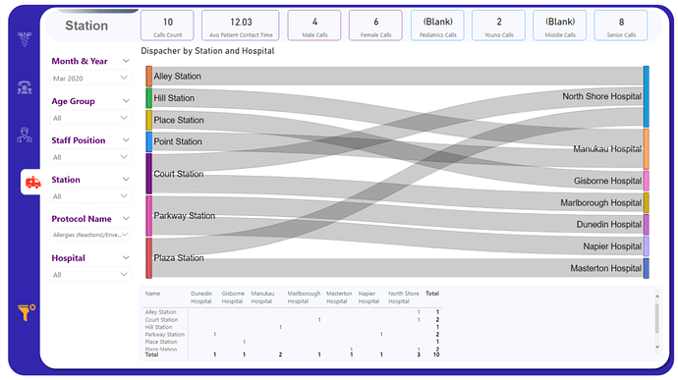Image resolution: width=678 pixels, height=380 pixels.
Task: Select Place Station row in table
Action: point(292,342)
